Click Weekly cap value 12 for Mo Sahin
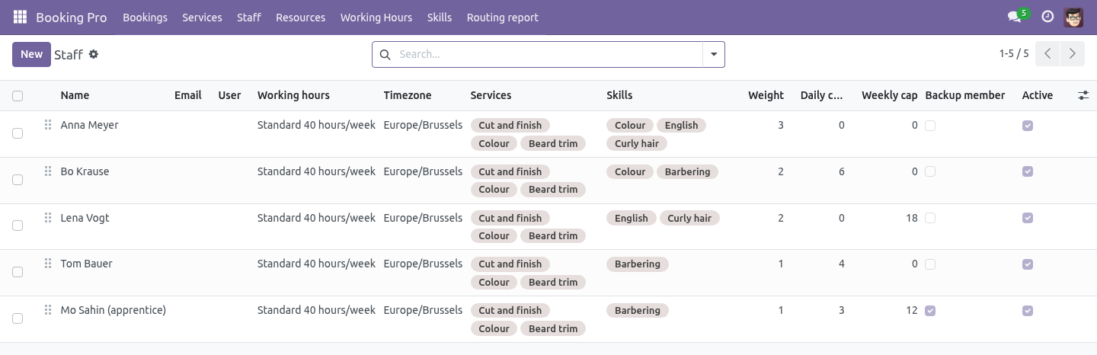The width and height of the screenshot is (1097, 355). click(911, 310)
